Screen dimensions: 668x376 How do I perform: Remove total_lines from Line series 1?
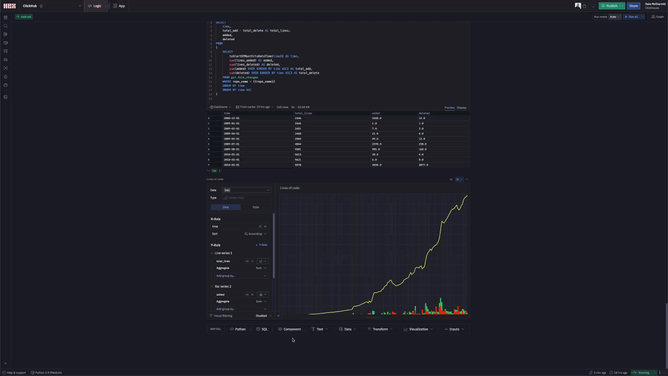[252, 261]
